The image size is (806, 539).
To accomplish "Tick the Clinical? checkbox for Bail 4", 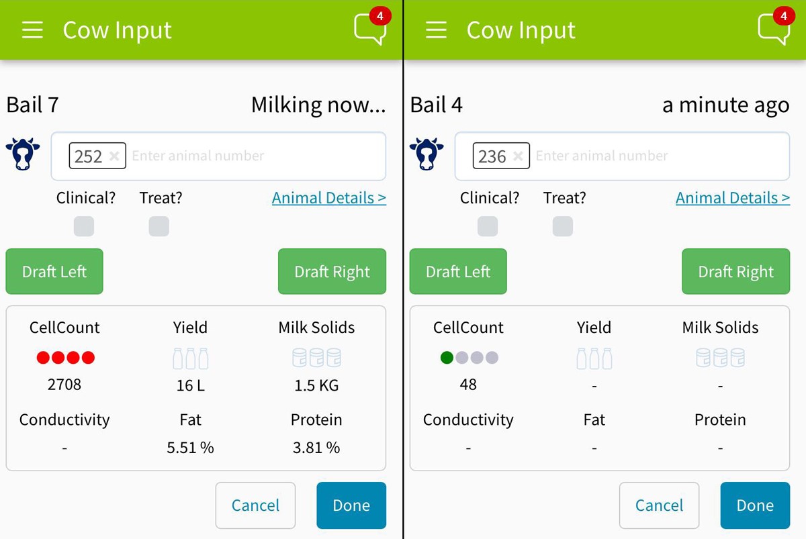I will tap(488, 226).
